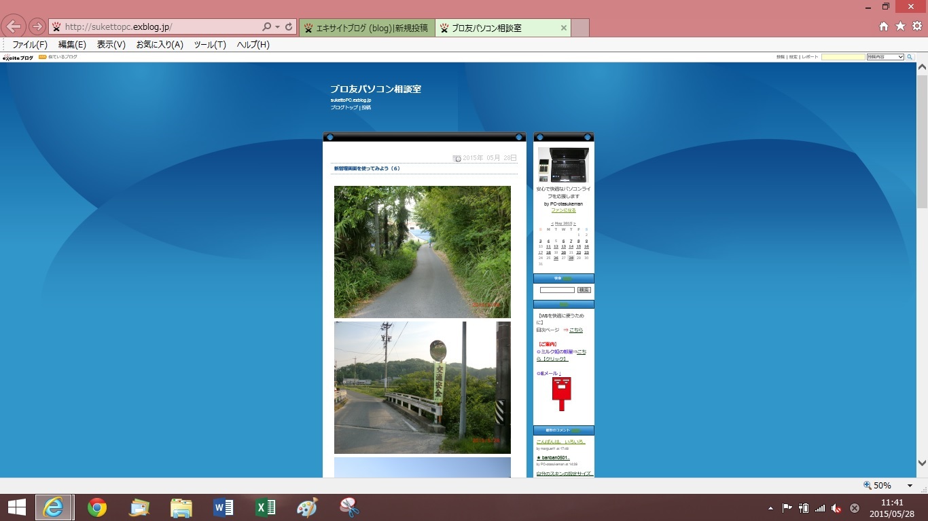
Task: Go back with the browser Back arrow
Action: tap(14, 26)
